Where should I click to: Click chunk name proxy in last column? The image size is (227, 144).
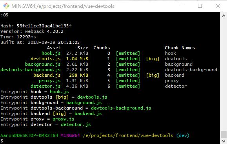click(172, 81)
